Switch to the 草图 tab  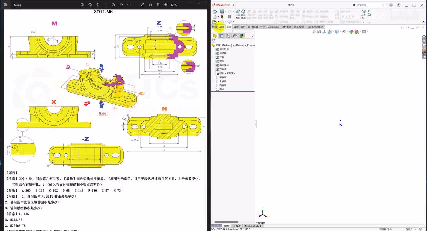click(x=222, y=27)
